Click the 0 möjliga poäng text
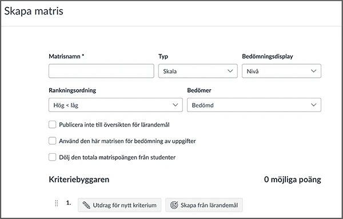 tap(293, 180)
